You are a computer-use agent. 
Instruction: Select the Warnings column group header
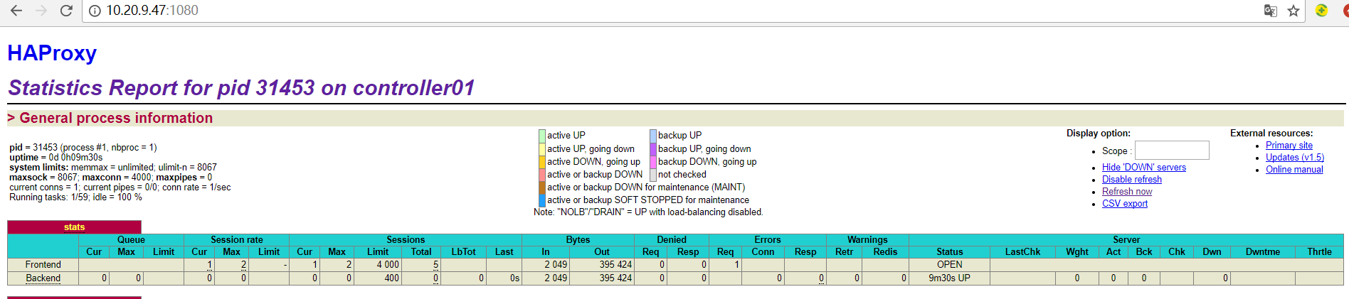[x=867, y=239]
